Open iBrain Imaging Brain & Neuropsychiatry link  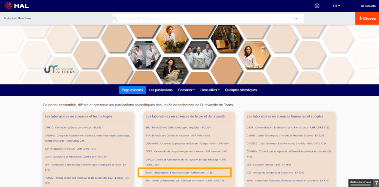point(180,173)
